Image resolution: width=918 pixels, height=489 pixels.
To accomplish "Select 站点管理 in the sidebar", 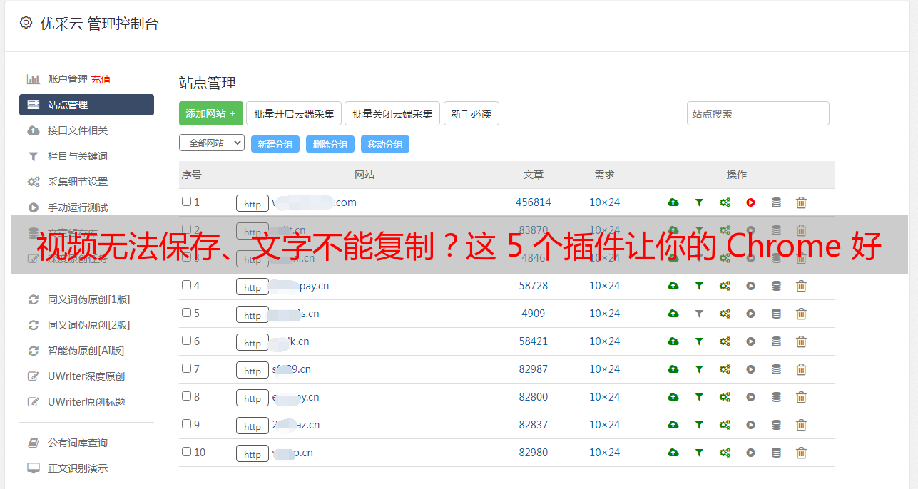I will [86, 105].
